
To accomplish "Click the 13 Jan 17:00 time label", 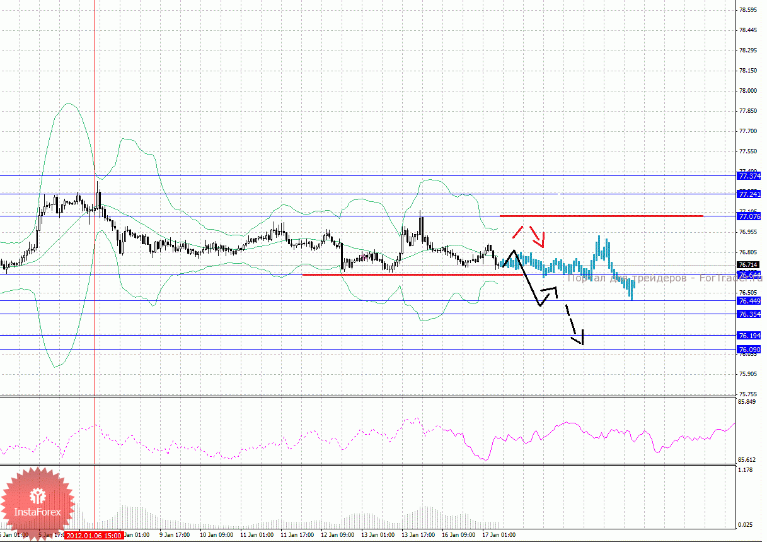I will 418,535.
